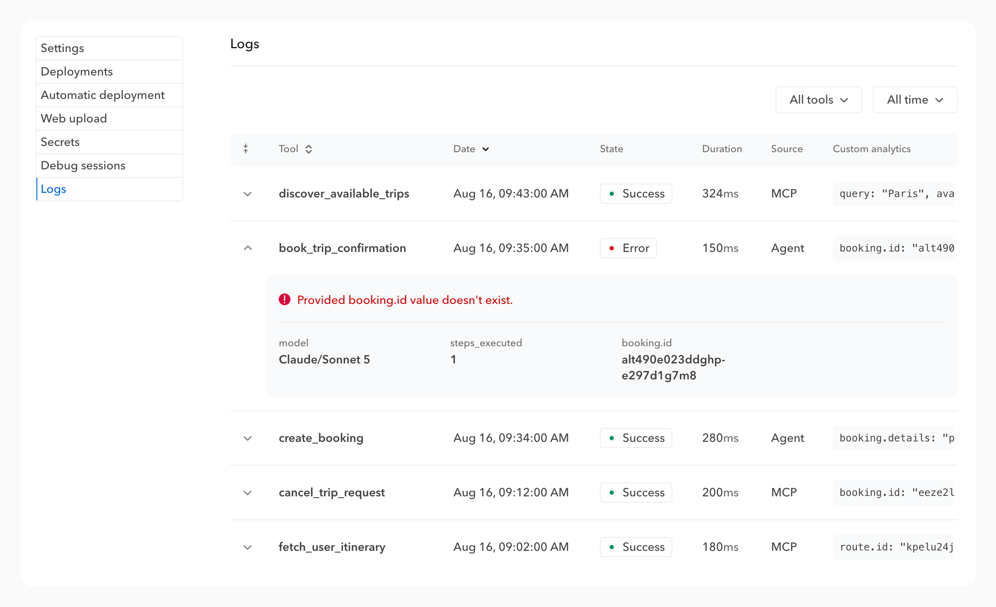
Task: Click date Aug 16, 09:35:00 AM
Action: 511,248
